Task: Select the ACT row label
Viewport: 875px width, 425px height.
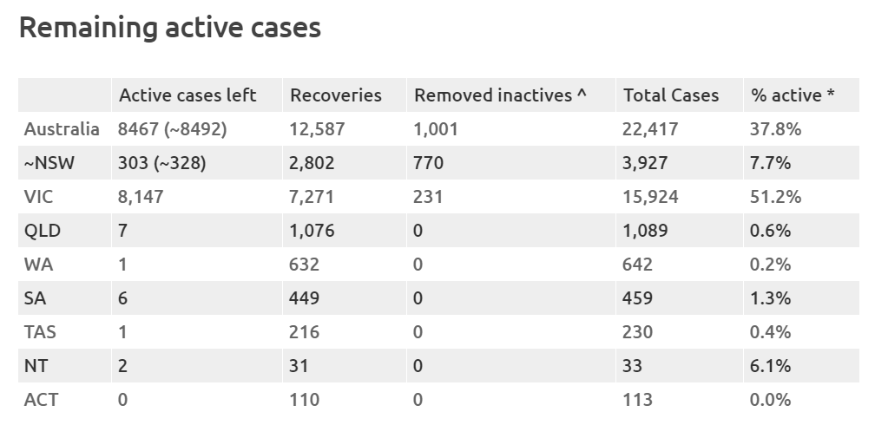Action: 40,400
